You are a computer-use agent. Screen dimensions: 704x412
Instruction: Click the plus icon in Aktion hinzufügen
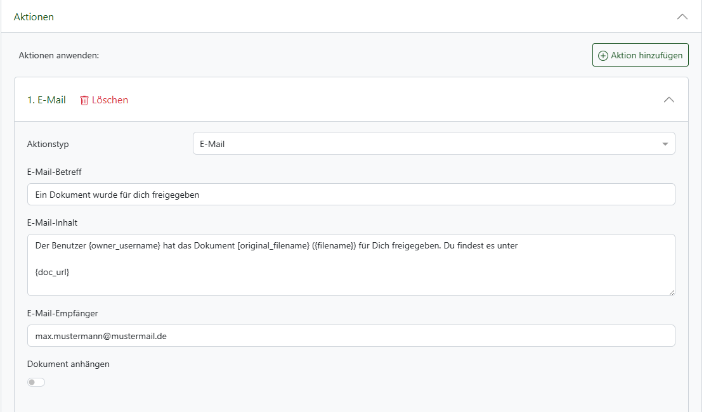(x=603, y=56)
